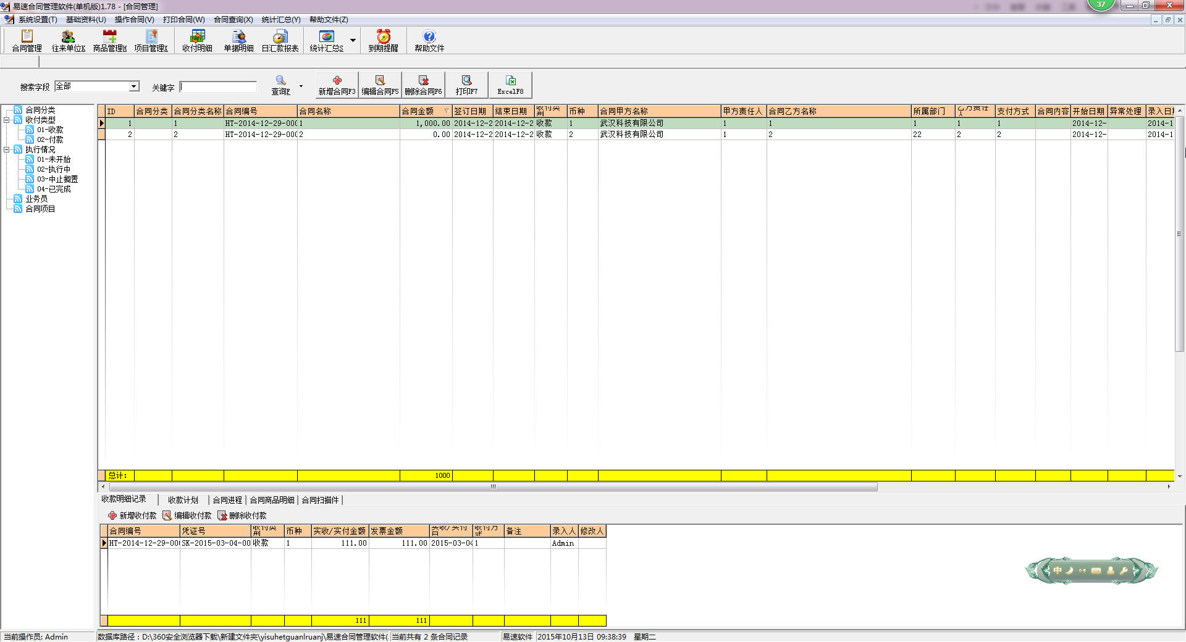
Task: Click 打印F7 button
Action: tap(466, 85)
